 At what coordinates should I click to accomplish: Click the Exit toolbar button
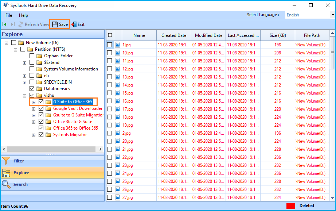click(x=78, y=24)
